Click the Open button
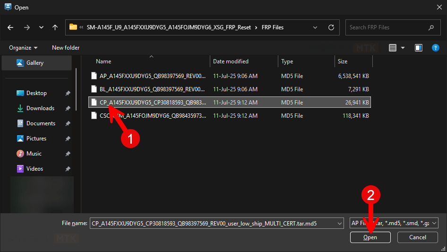This screenshot has width=447, height=252. coord(370,237)
